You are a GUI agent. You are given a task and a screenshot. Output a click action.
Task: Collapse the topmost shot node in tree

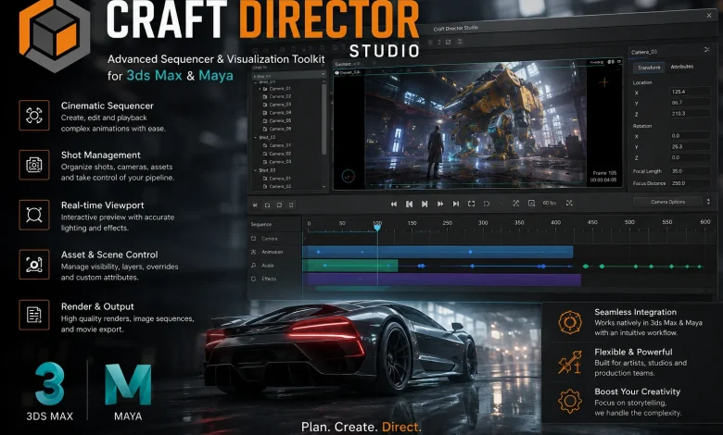click(256, 82)
